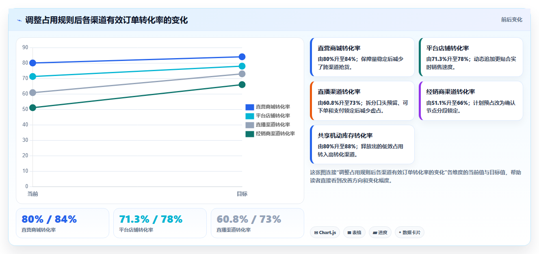Click the Chart.js tag
This screenshot has width=539, height=254.
pyautogui.click(x=325, y=232)
